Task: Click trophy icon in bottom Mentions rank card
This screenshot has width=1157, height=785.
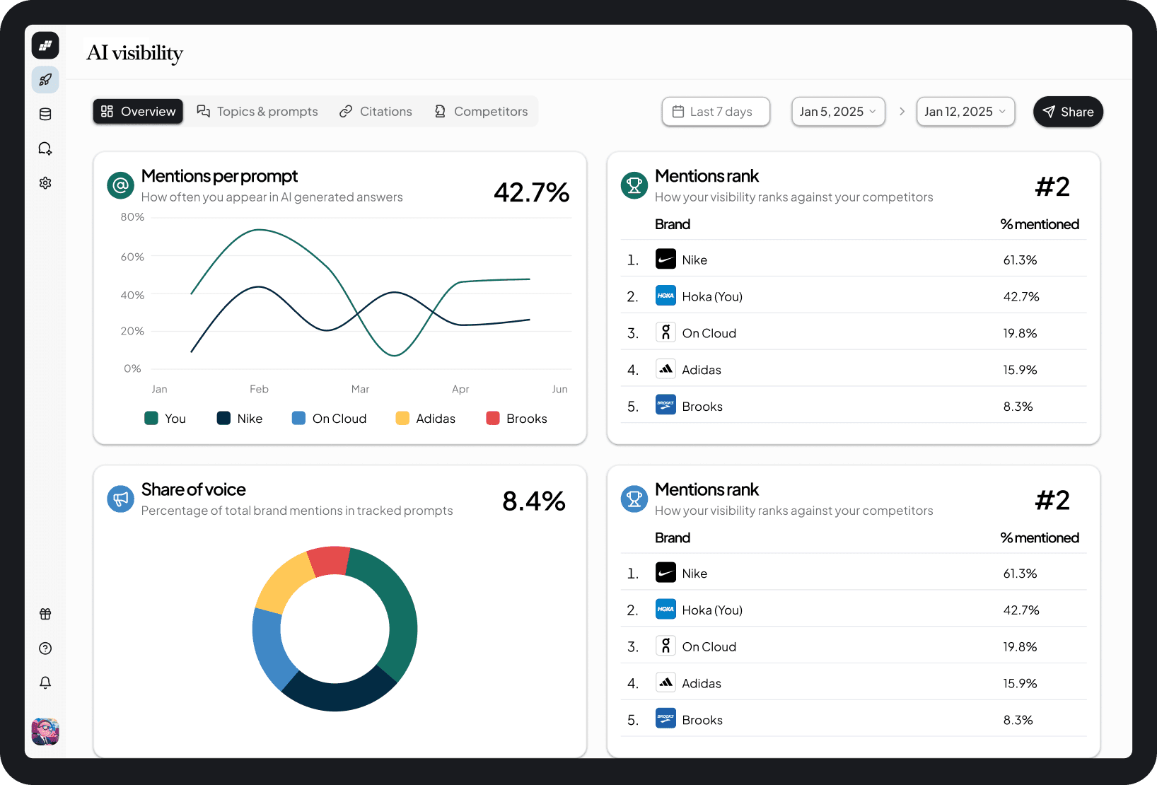Action: tap(634, 499)
